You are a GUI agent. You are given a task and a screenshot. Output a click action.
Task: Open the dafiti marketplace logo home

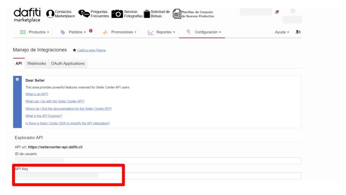[x=27, y=15]
